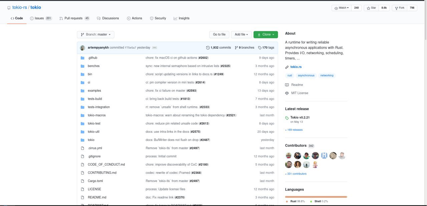Switch to the Discussions tab

108,18
